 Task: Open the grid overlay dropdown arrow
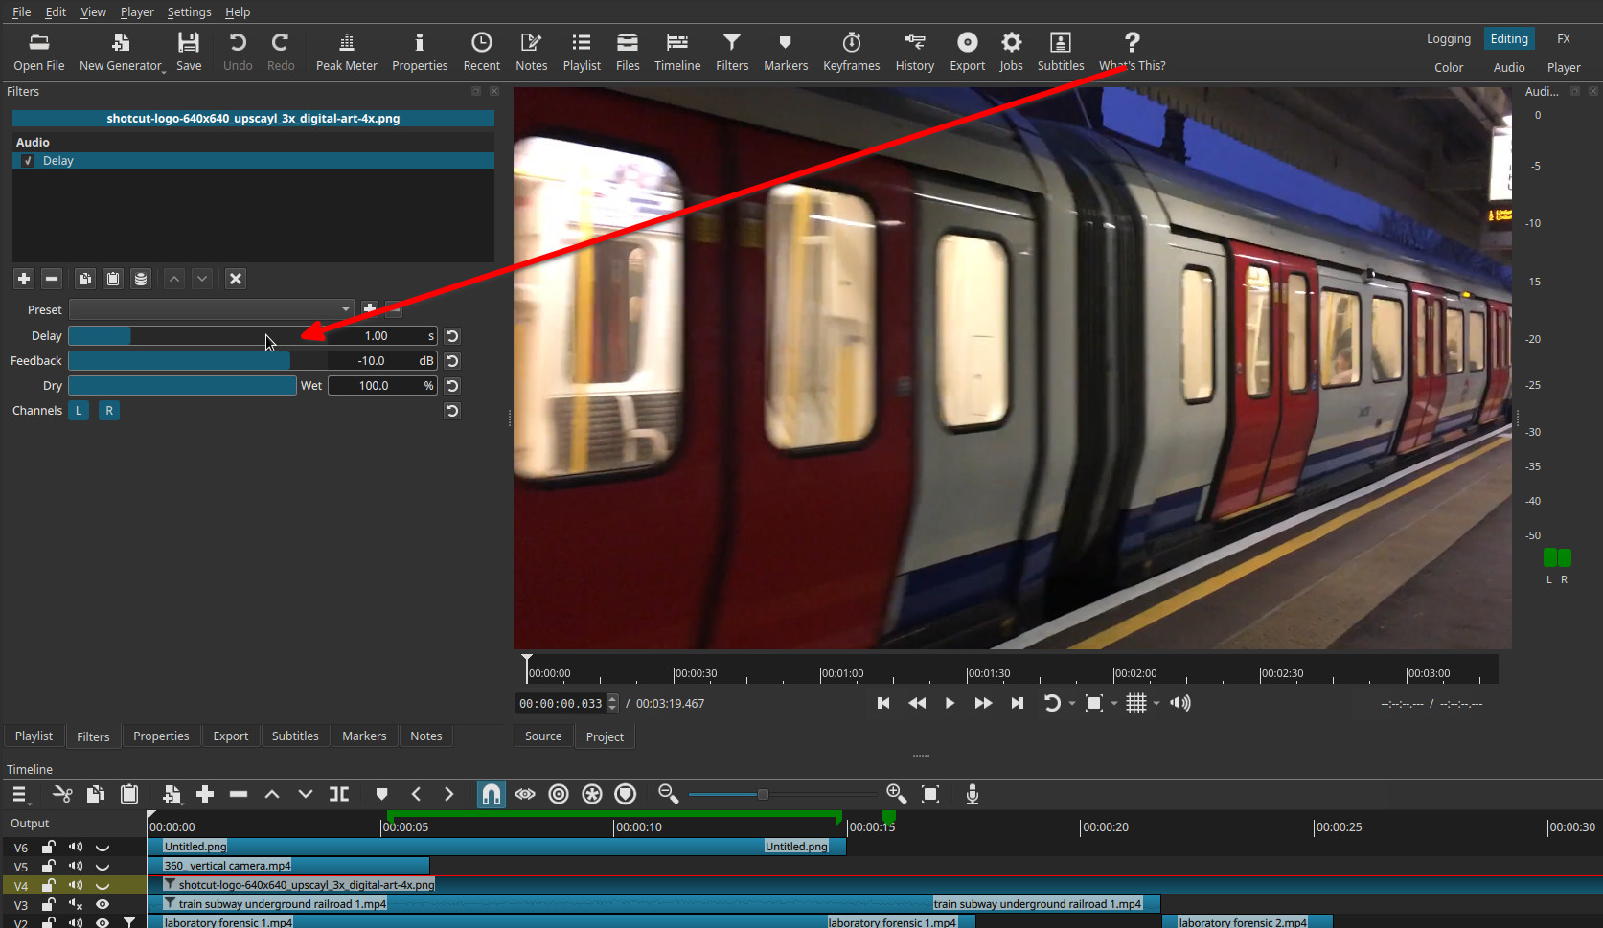tap(1156, 704)
